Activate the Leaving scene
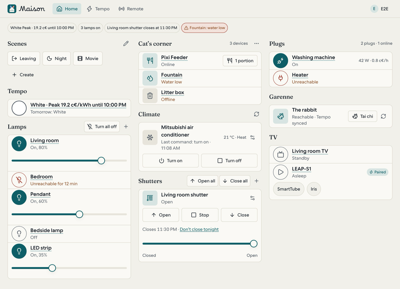 pyautogui.click(x=24, y=58)
